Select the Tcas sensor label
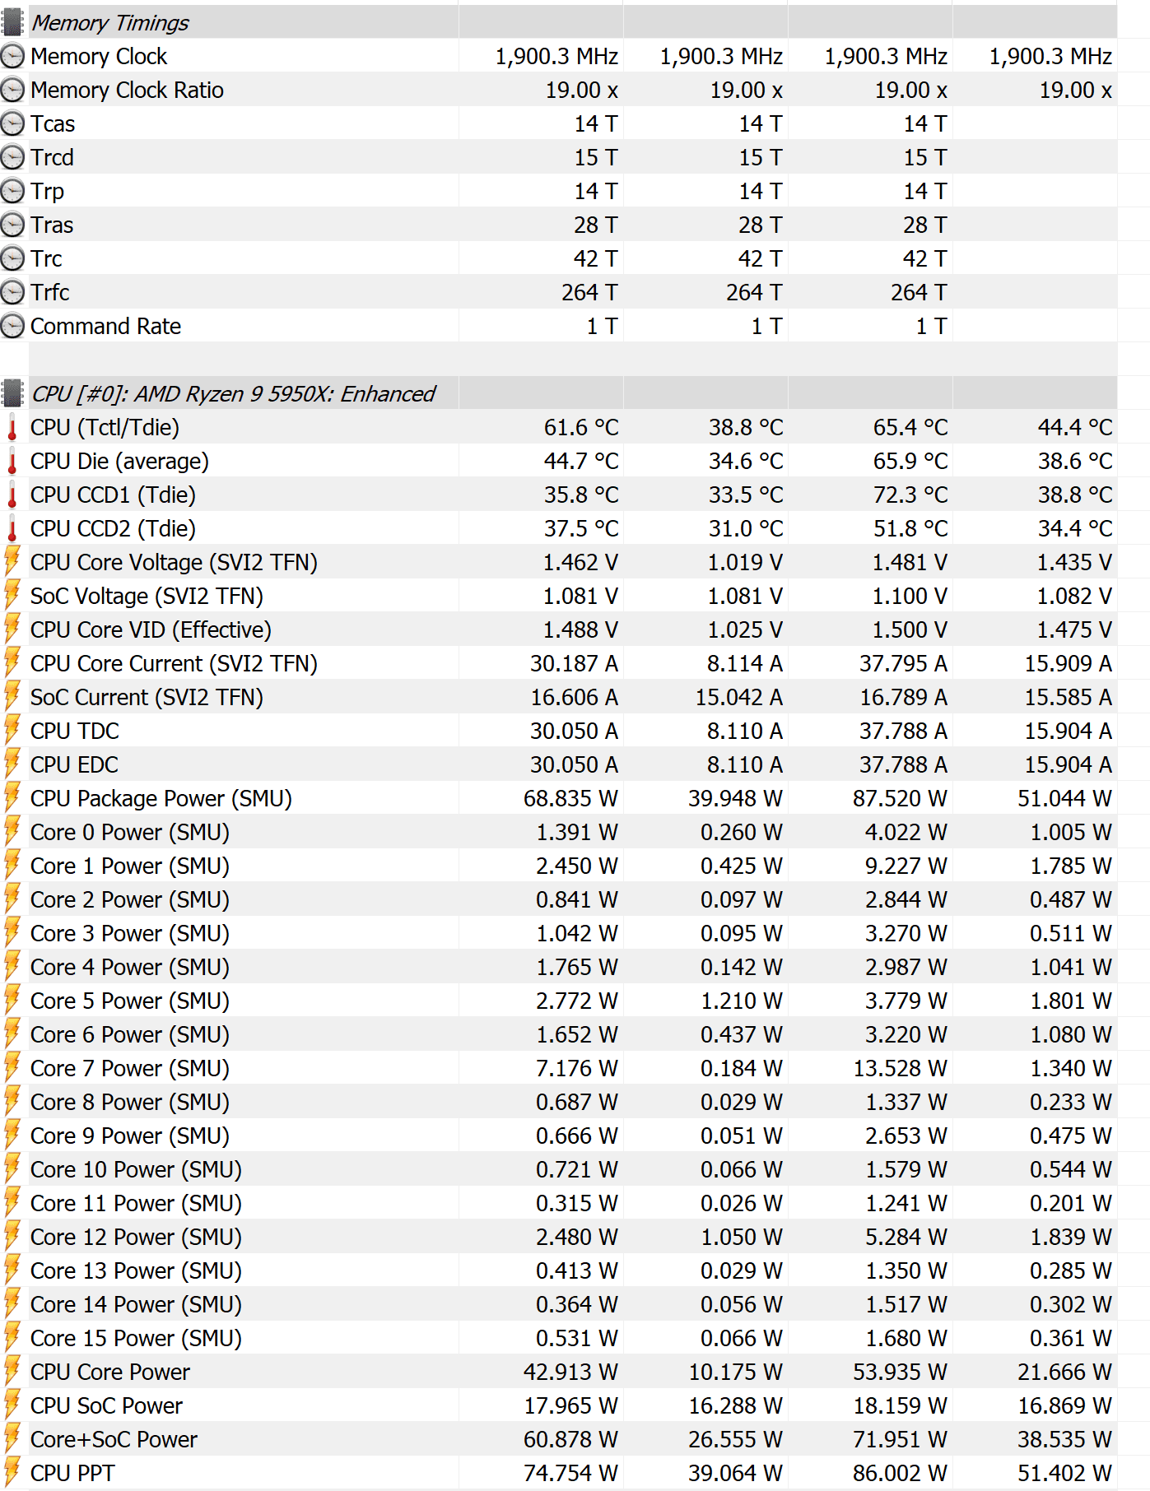Image resolution: width=1150 pixels, height=1491 pixels. pyautogui.click(x=53, y=124)
